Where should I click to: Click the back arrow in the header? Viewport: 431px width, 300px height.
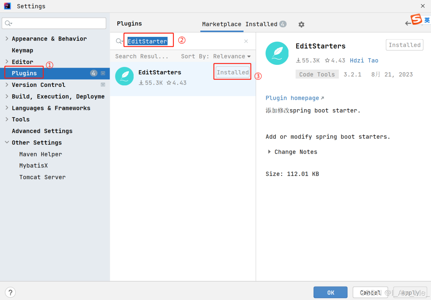click(x=408, y=23)
